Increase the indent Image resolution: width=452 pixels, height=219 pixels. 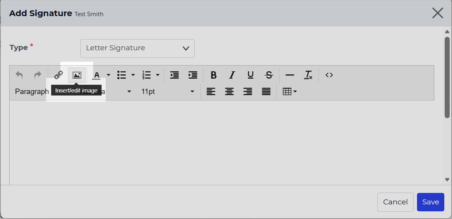[193, 75]
